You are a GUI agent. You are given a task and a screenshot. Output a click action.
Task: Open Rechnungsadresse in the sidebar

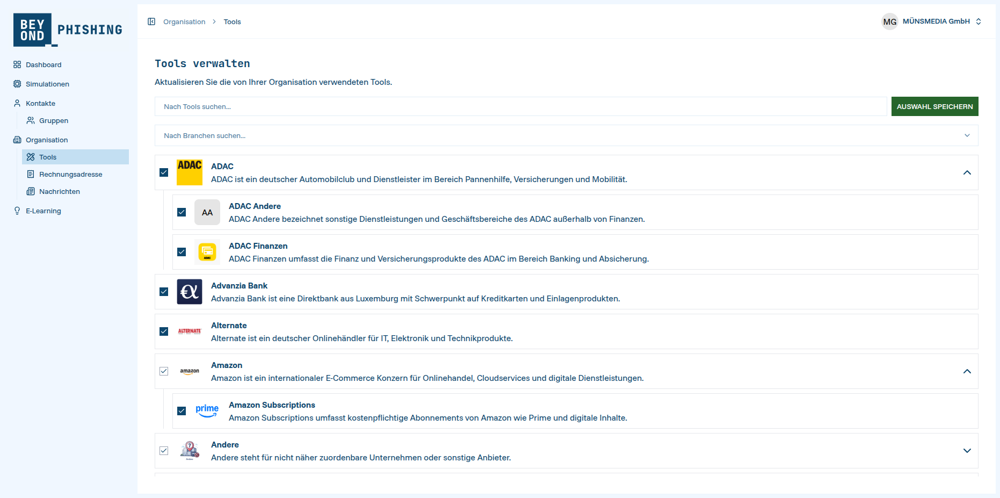coord(70,174)
